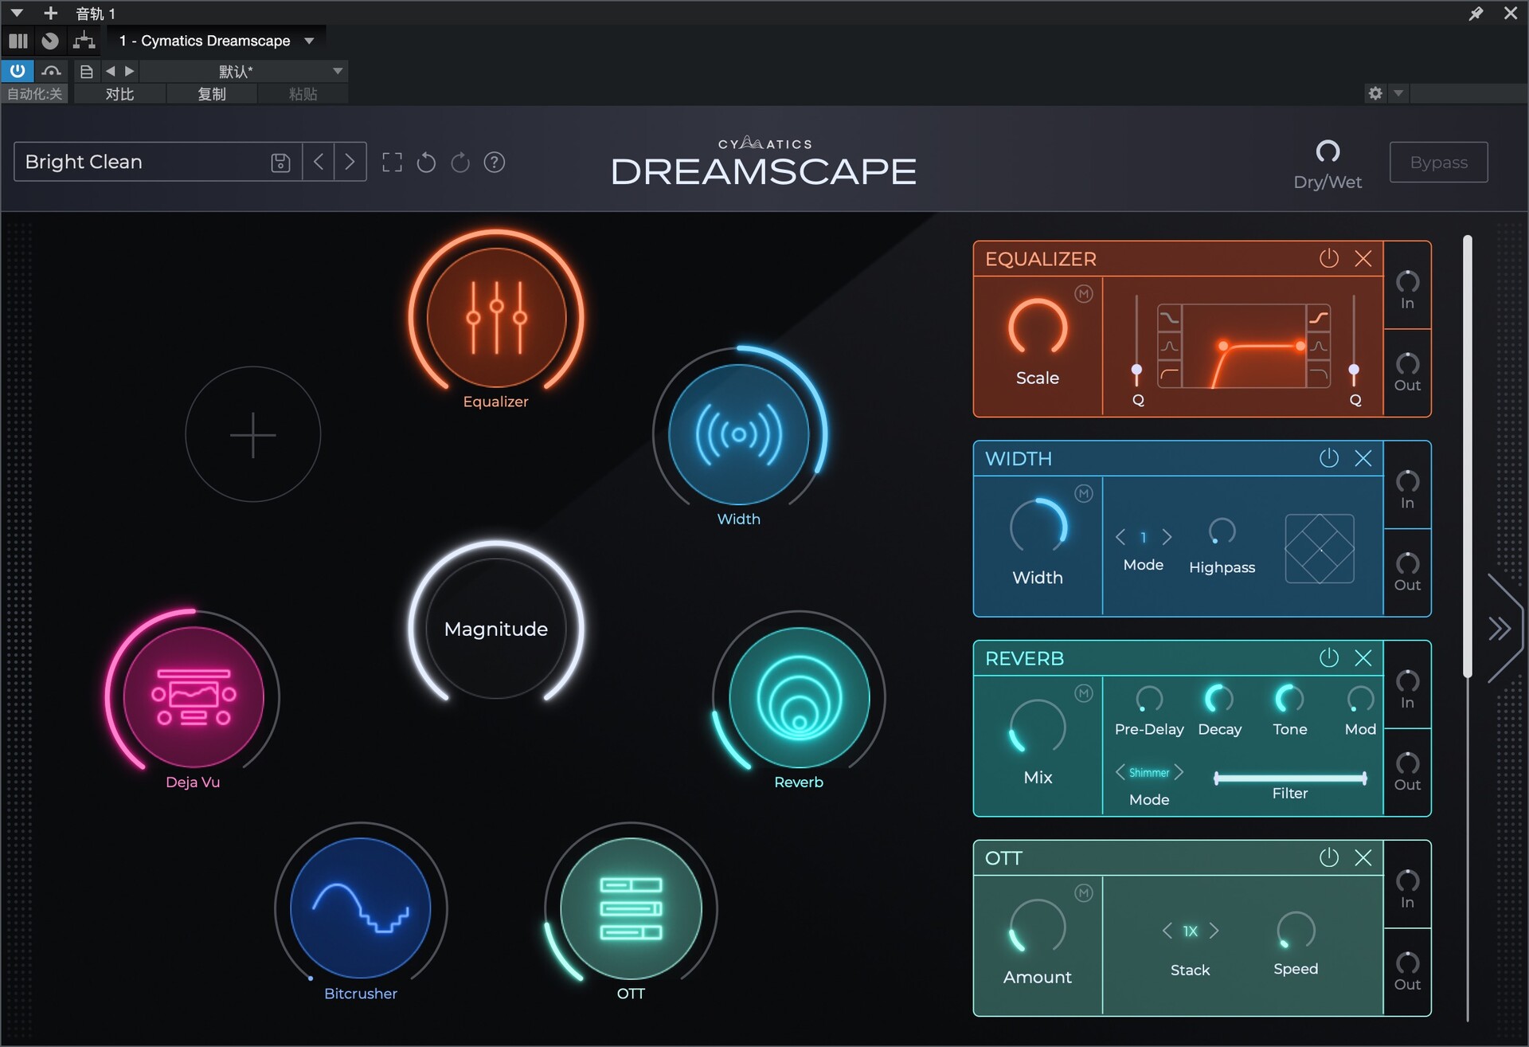Toggle the plugin power button in host bar
Viewport: 1529px width, 1047px height.
[x=17, y=71]
